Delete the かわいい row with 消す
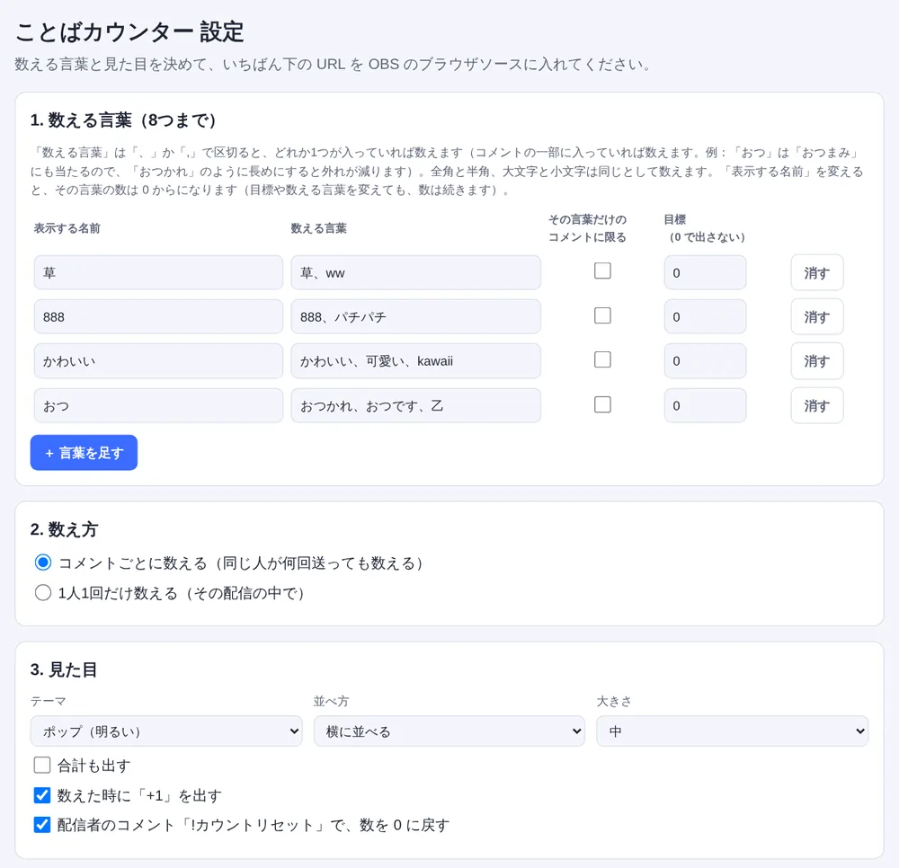899x868 pixels. [x=817, y=361]
